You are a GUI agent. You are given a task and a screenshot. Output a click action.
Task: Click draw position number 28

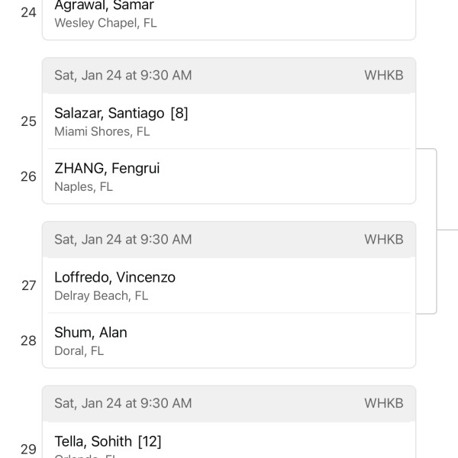pos(29,340)
